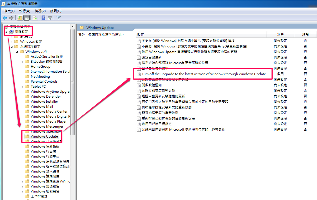
Task: Click the tree pane vertical scrollbar thumb
Action: (x=73, y=82)
